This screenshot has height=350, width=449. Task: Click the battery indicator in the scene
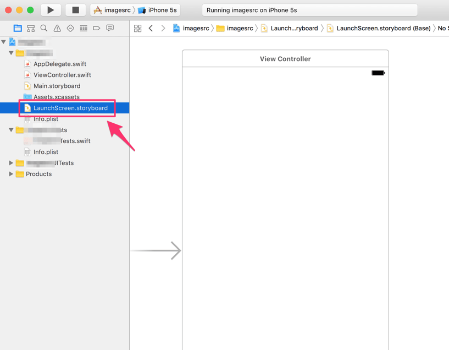[x=378, y=73]
